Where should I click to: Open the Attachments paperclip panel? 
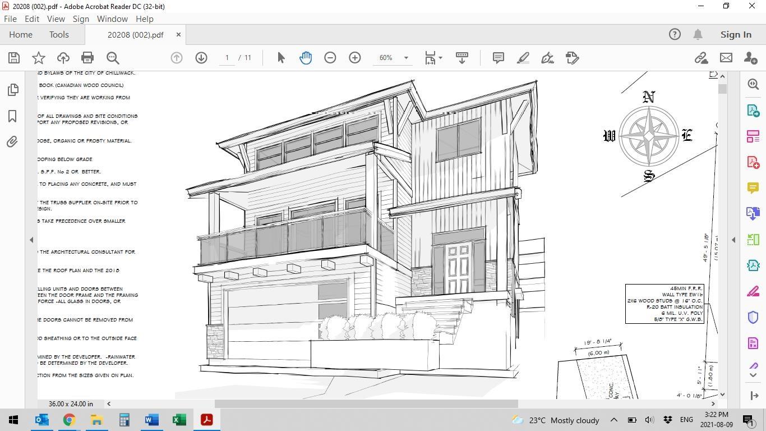13,141
